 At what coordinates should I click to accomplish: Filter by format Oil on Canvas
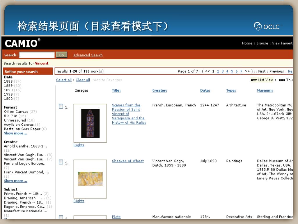20,112
